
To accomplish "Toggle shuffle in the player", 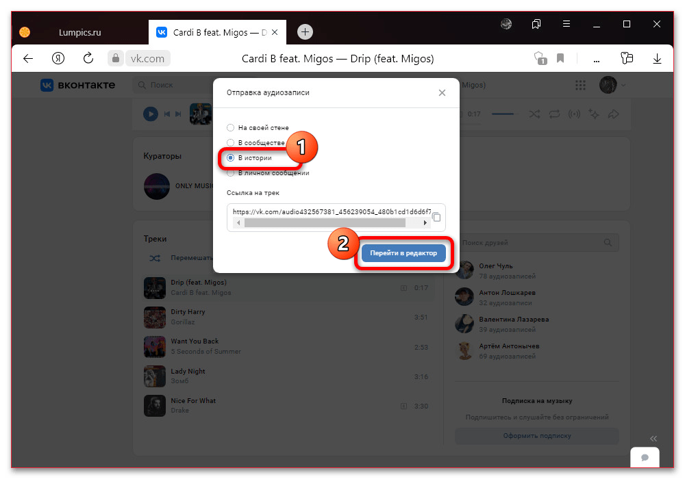I will [x=534, y=114].
